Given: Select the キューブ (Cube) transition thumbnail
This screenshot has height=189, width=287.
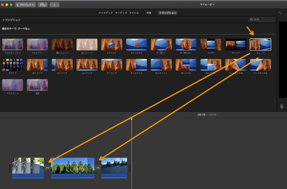Looking at the screenshot, I should (x=260, y=45).
